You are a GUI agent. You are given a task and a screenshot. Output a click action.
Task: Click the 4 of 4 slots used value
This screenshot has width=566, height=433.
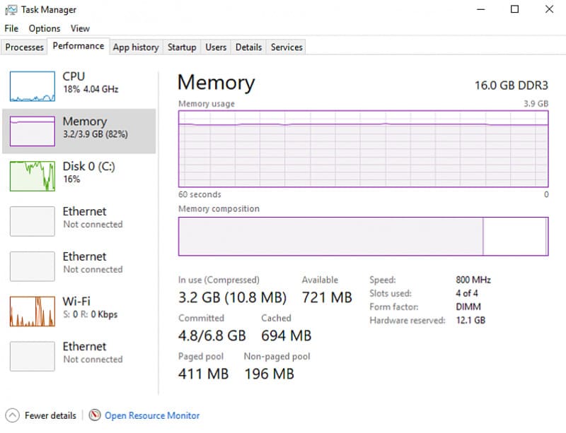(x=467, y=293)
